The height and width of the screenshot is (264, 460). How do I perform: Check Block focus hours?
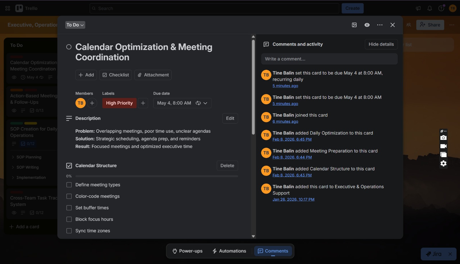point(69,219)
